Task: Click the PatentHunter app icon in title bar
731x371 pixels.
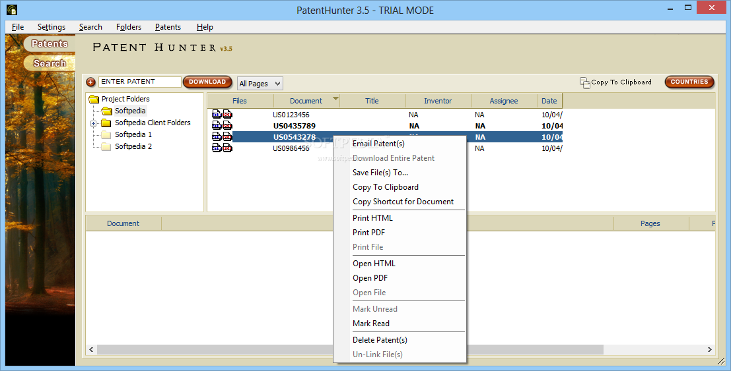Action: (12, 9)
